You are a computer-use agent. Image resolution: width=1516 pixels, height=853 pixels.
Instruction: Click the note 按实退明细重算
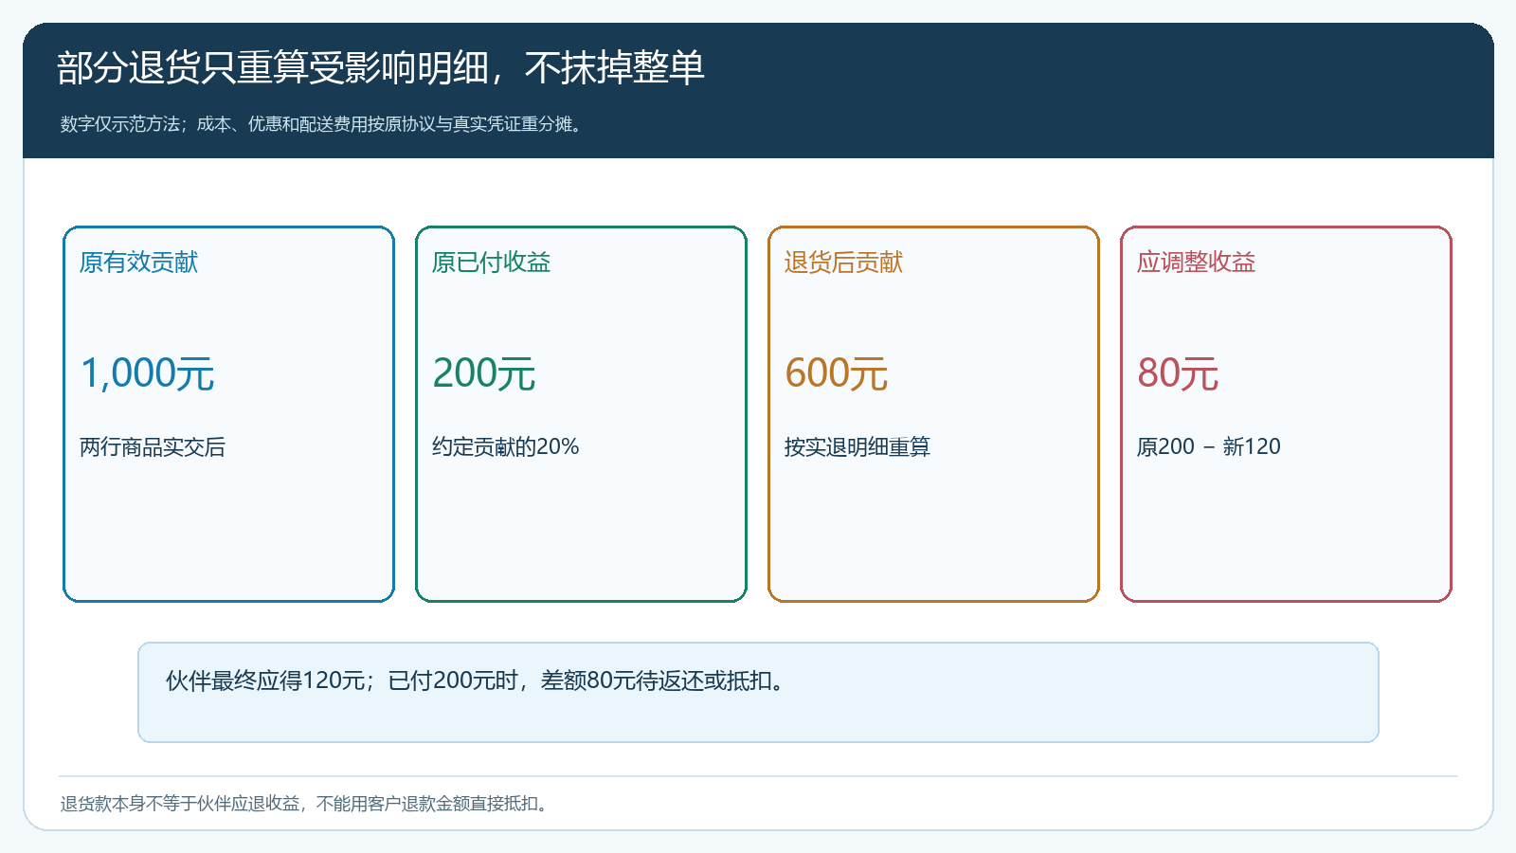click(x=857, y=446)
